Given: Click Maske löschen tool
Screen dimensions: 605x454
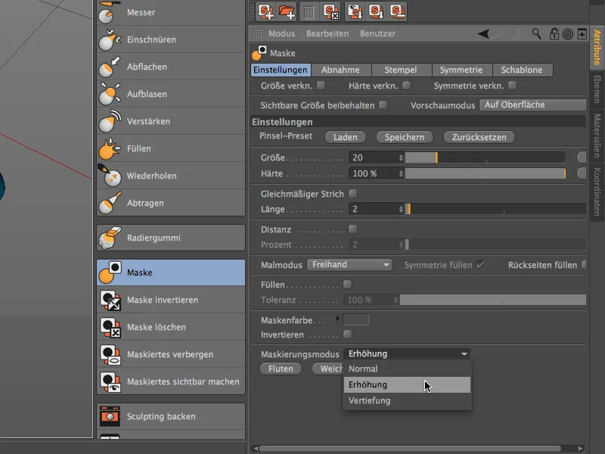Looking at the screenshot, I should point(171,327).
